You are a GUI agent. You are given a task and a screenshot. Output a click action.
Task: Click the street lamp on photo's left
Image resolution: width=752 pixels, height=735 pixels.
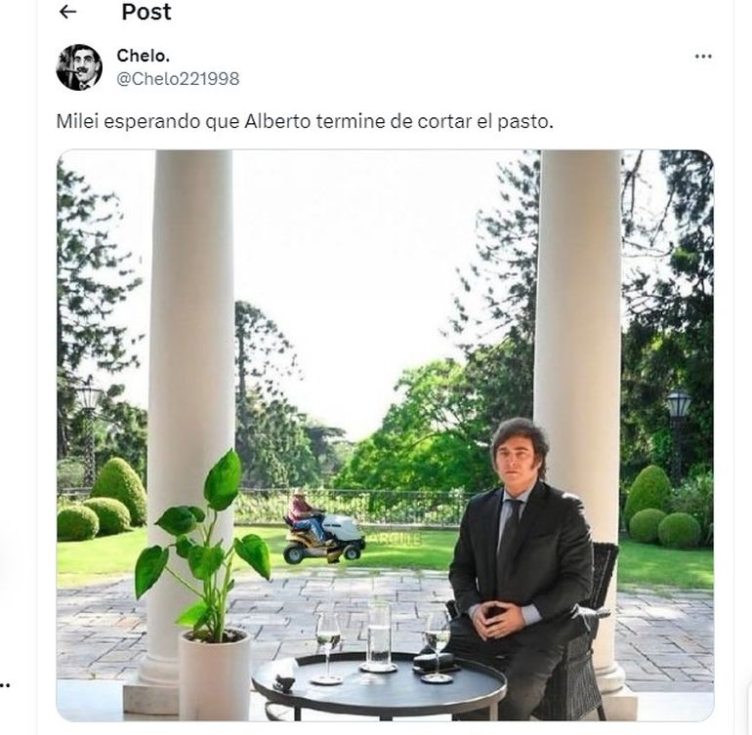(x=89, y=410)
